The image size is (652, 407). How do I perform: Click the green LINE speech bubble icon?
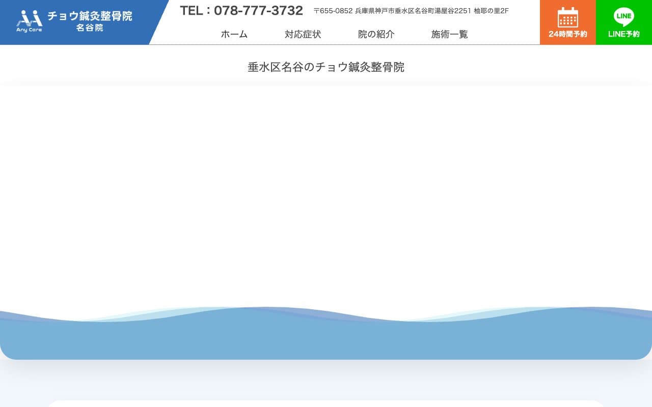(x=623, y=17)
